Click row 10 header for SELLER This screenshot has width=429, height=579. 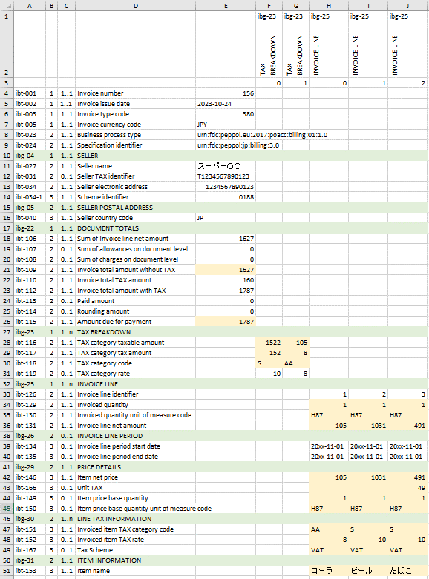7,156
